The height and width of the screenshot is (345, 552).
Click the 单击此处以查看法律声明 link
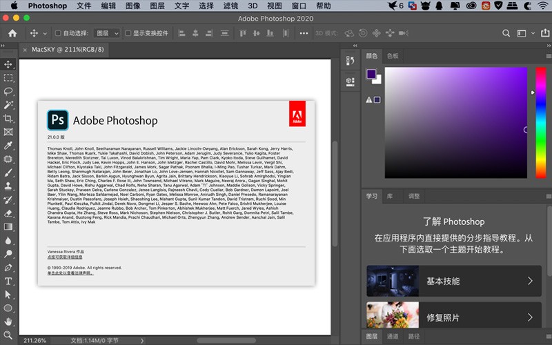pyautogui.click(x=70, y=273)
